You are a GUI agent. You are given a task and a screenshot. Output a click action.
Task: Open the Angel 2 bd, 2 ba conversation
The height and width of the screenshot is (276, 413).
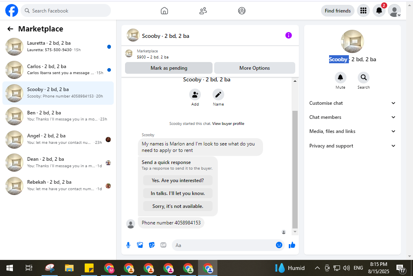(58, 139)
